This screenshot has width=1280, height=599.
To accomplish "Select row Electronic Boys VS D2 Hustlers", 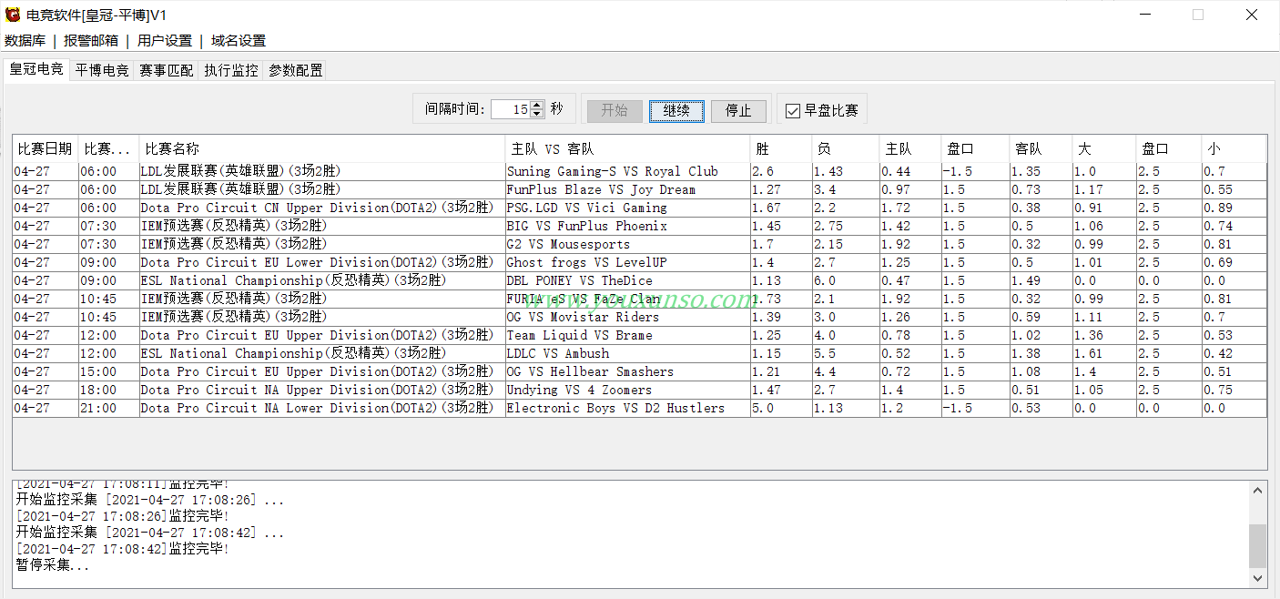I will (639, 408).
